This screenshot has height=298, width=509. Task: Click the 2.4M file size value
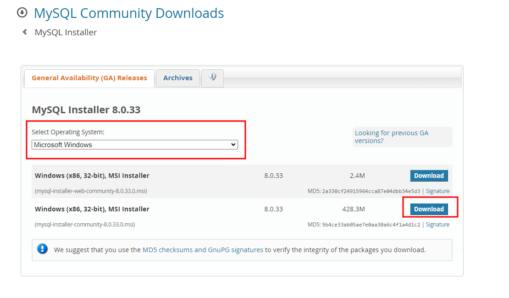pyautogui.click(x=357, y=176)
